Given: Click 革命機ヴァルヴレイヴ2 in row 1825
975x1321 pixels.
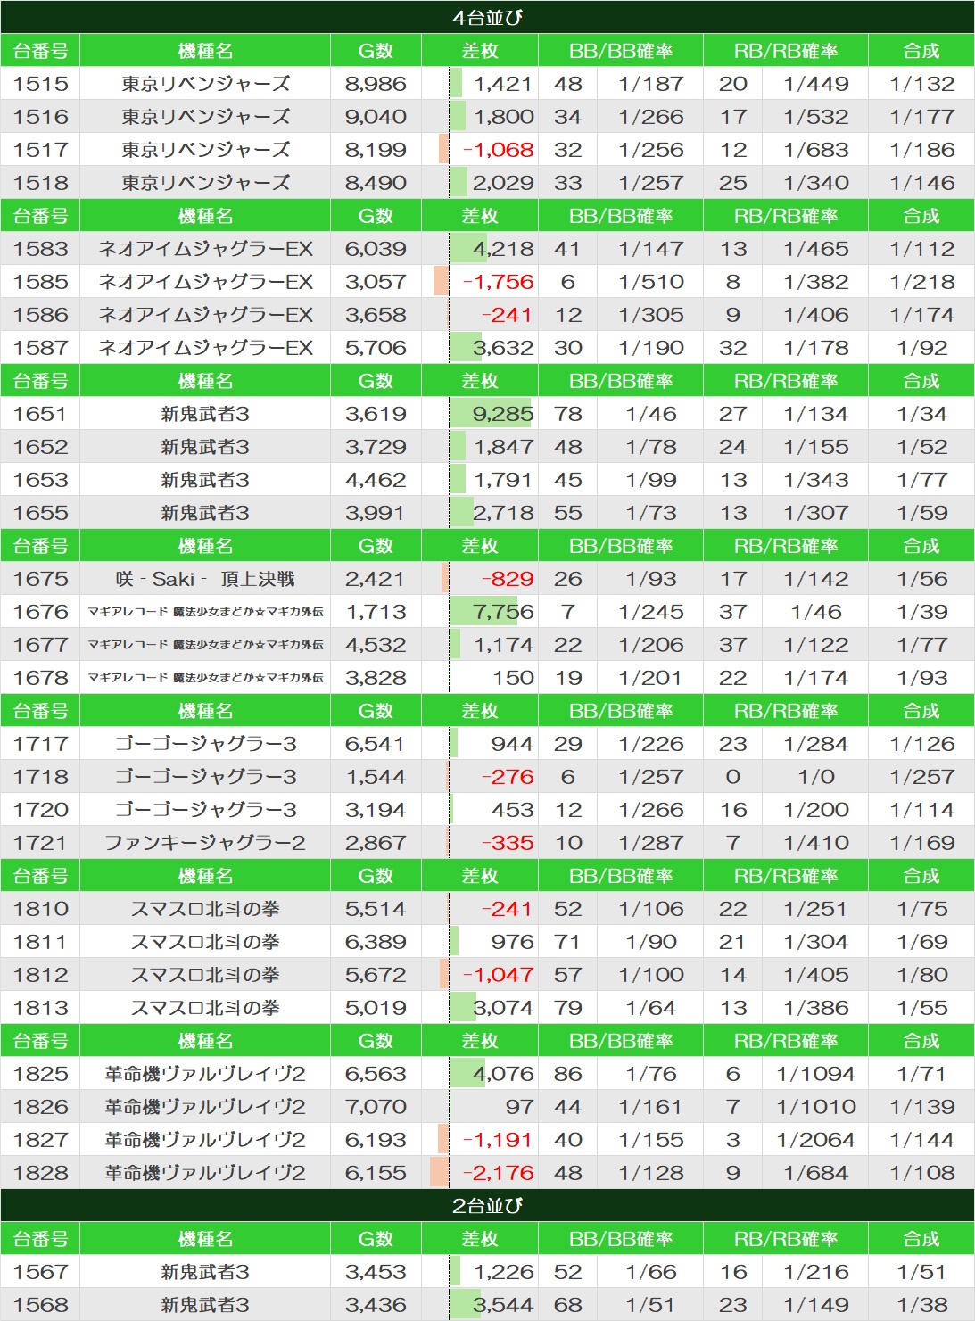Looking at the screenshot, I should (206, 1074).
